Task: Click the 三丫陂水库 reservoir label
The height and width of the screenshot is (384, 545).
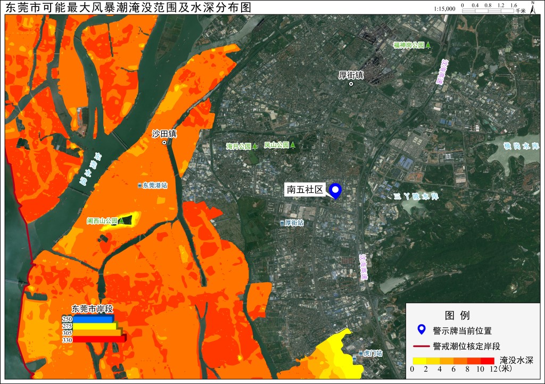Action: pyautogui.click(x=416, y=197)
